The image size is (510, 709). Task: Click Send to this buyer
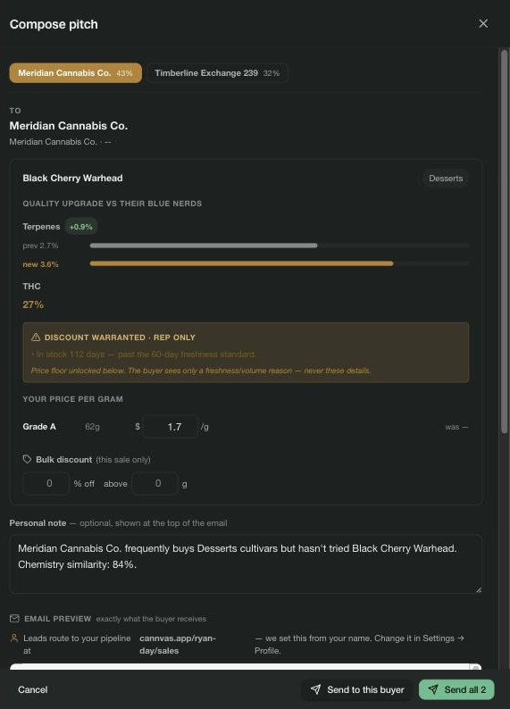(357, 689)
